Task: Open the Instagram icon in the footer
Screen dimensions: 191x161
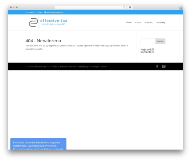Action: [x=164, y=66]
